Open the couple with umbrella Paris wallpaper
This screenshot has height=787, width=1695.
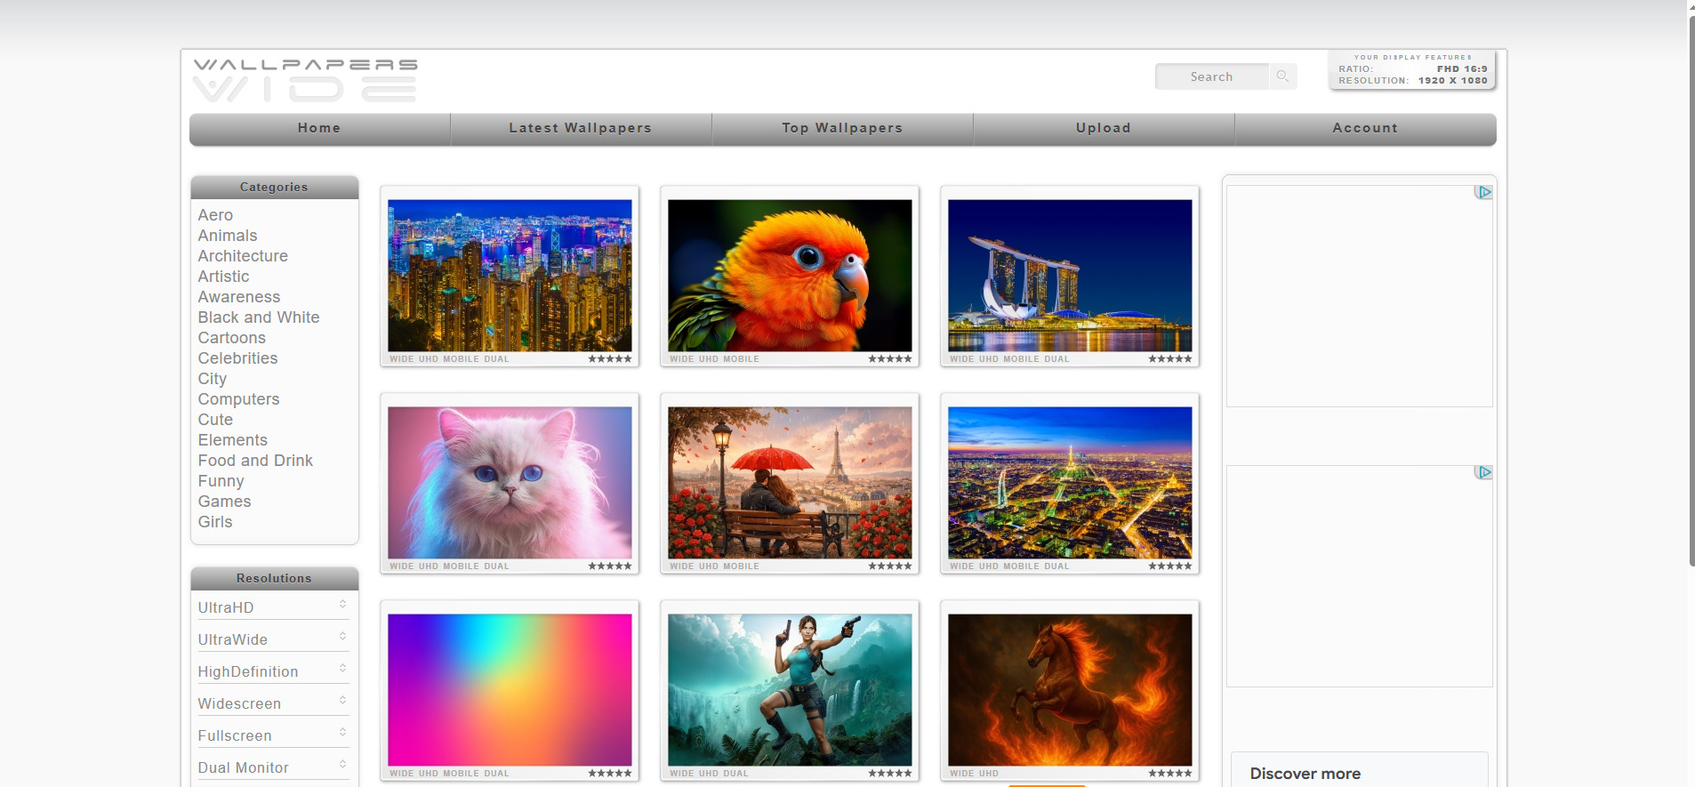point(790,483)
